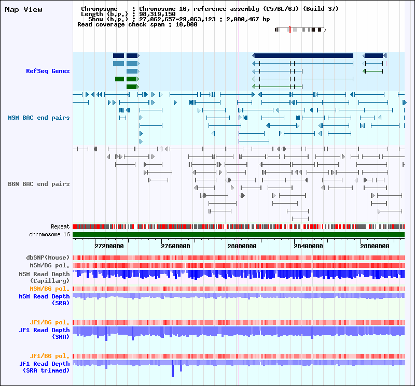415x386 pixels.
Task: Click the MSM Read Depth (Capillary) blue histogram
Action: (x=239, y=275)
